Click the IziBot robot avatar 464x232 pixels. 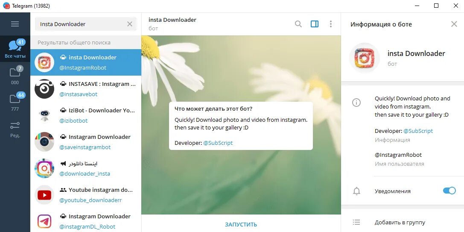44,115
